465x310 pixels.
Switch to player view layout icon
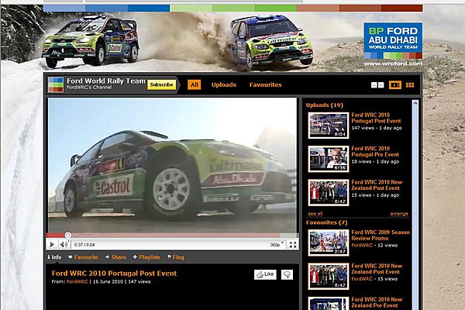pos(395,84)
